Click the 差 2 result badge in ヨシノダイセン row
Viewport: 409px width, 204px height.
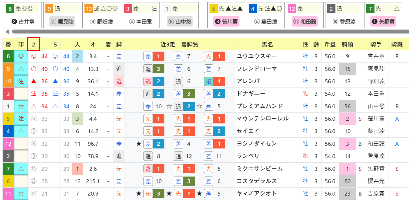tap(154, 144)
